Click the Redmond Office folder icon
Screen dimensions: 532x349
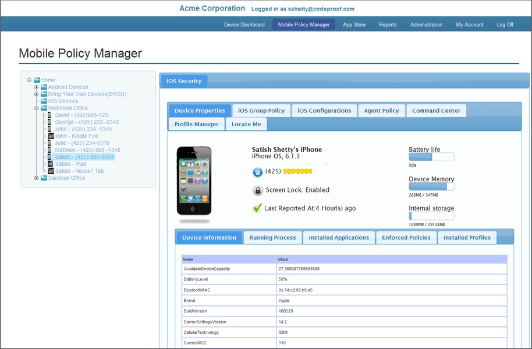(44, 108)
